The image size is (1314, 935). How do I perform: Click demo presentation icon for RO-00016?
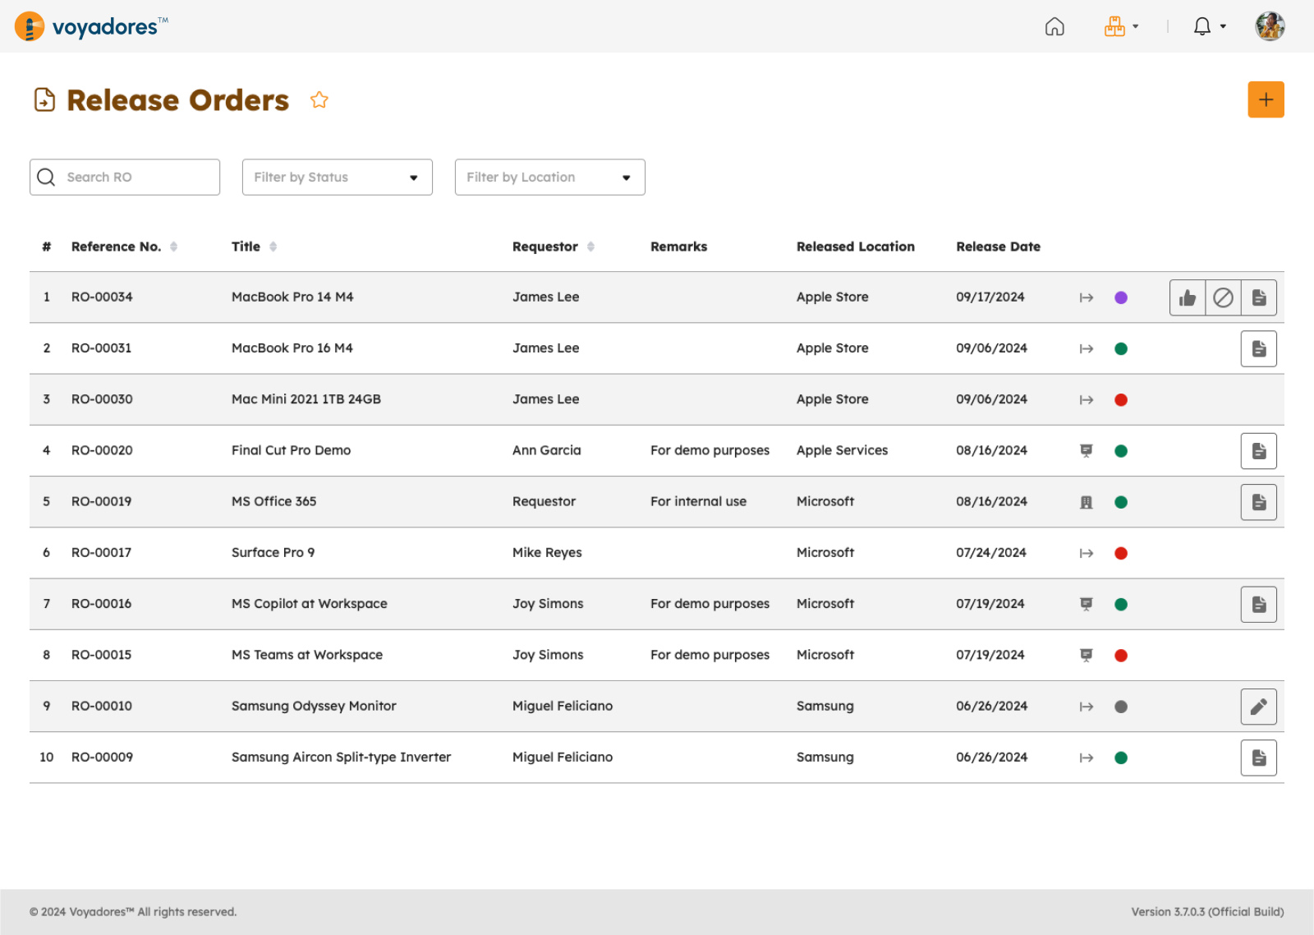(x=1087, y=604)
